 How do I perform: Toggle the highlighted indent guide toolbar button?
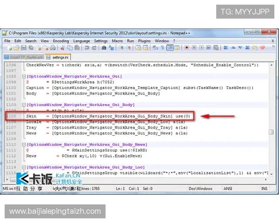[x=170, y=48]
